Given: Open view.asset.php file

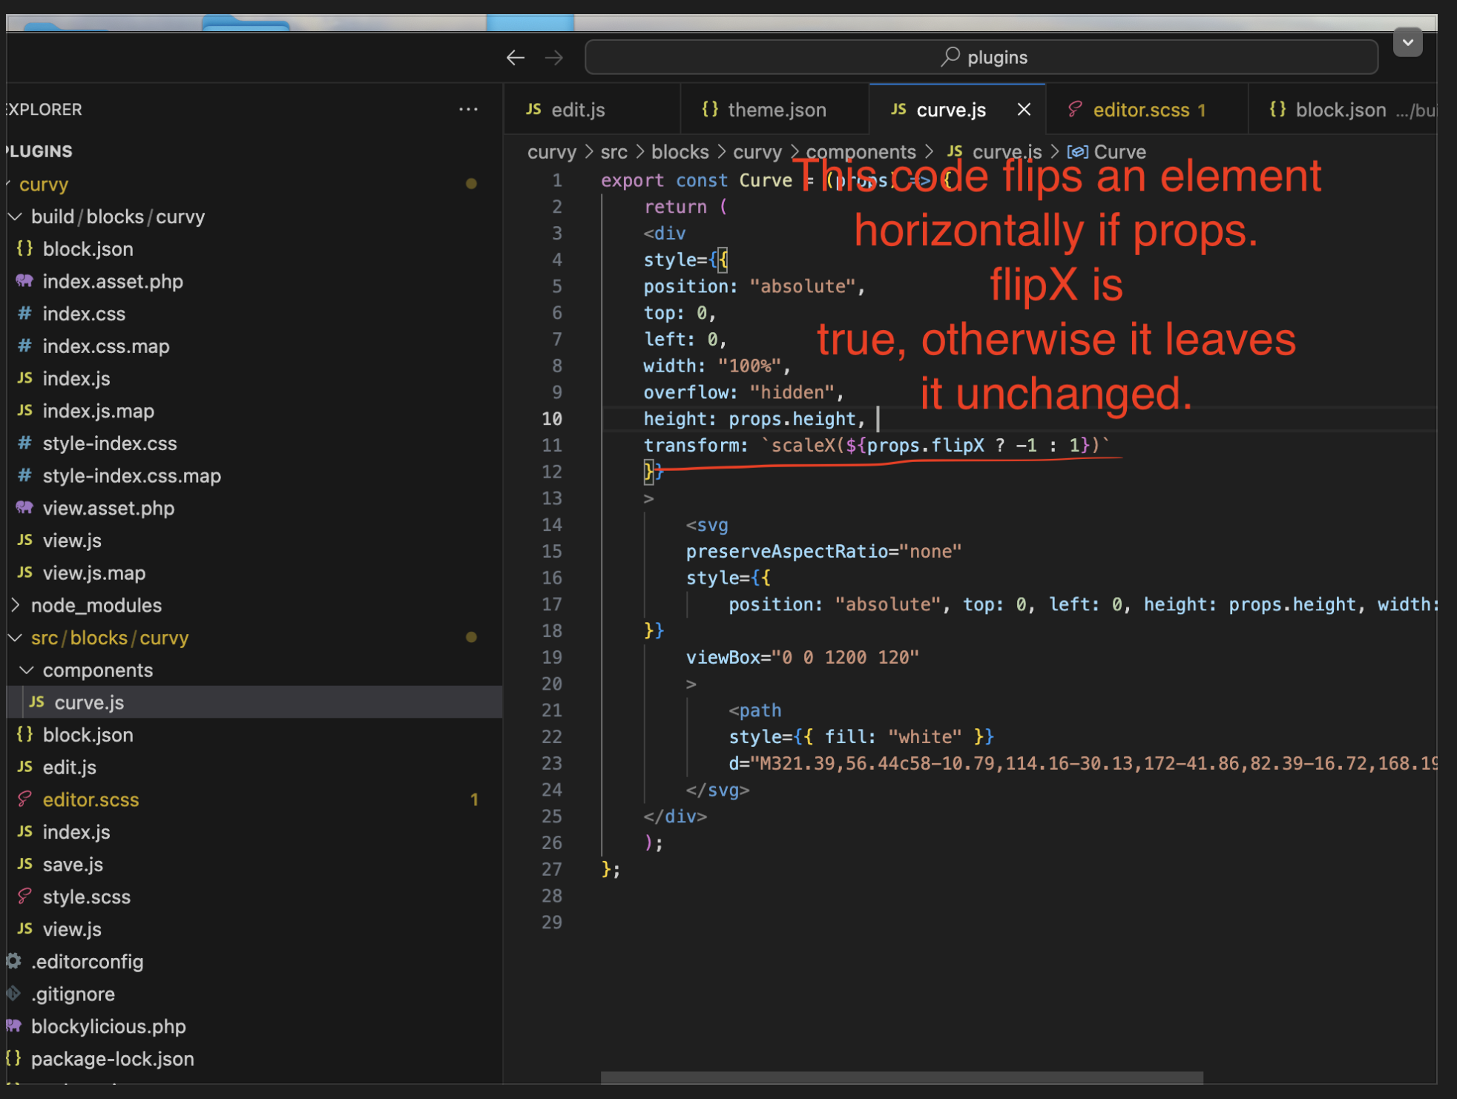Looking at the screenshot, I should point(255,508).
